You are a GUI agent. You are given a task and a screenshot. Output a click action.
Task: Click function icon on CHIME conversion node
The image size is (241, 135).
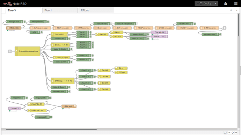[201, 28]
